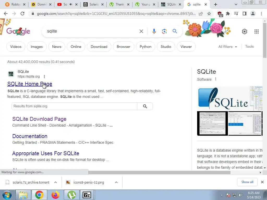
Task: Open the SQLite Home Page link
Action: click(x=30, y=84)
